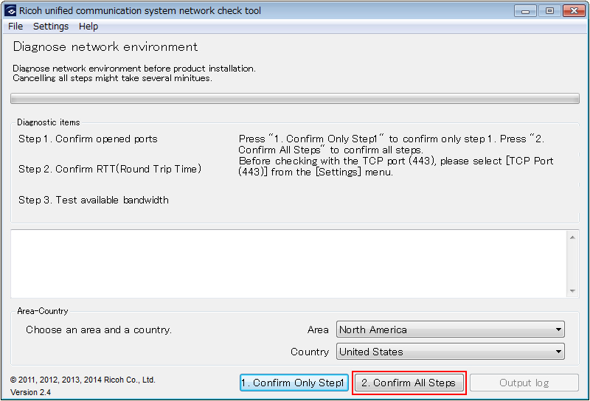The image size is (590, 401).
Task: Open the Settings menu
Action: coord(51,27)
